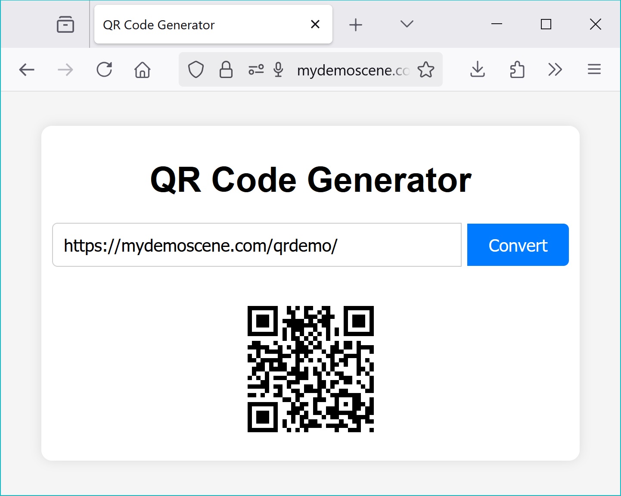
Task: Select the shield tracking protection icon
Action: tap(196, 69)
